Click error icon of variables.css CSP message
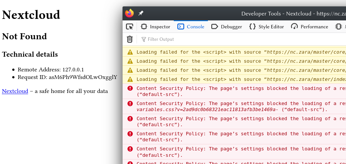This screenshot has height=164, width=346. [x=130, y=104]
